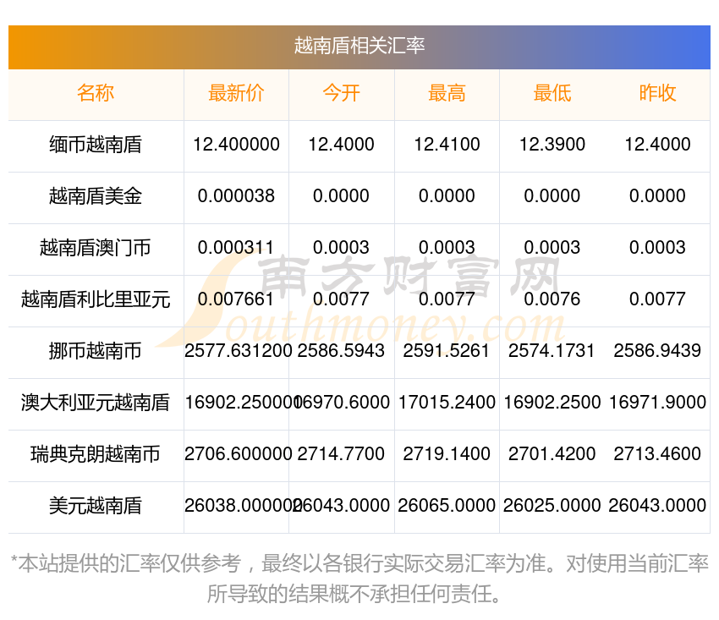Click the lowest value 2574.1731
This screenshot has height=620, width=719.
(x=552, y=351)
